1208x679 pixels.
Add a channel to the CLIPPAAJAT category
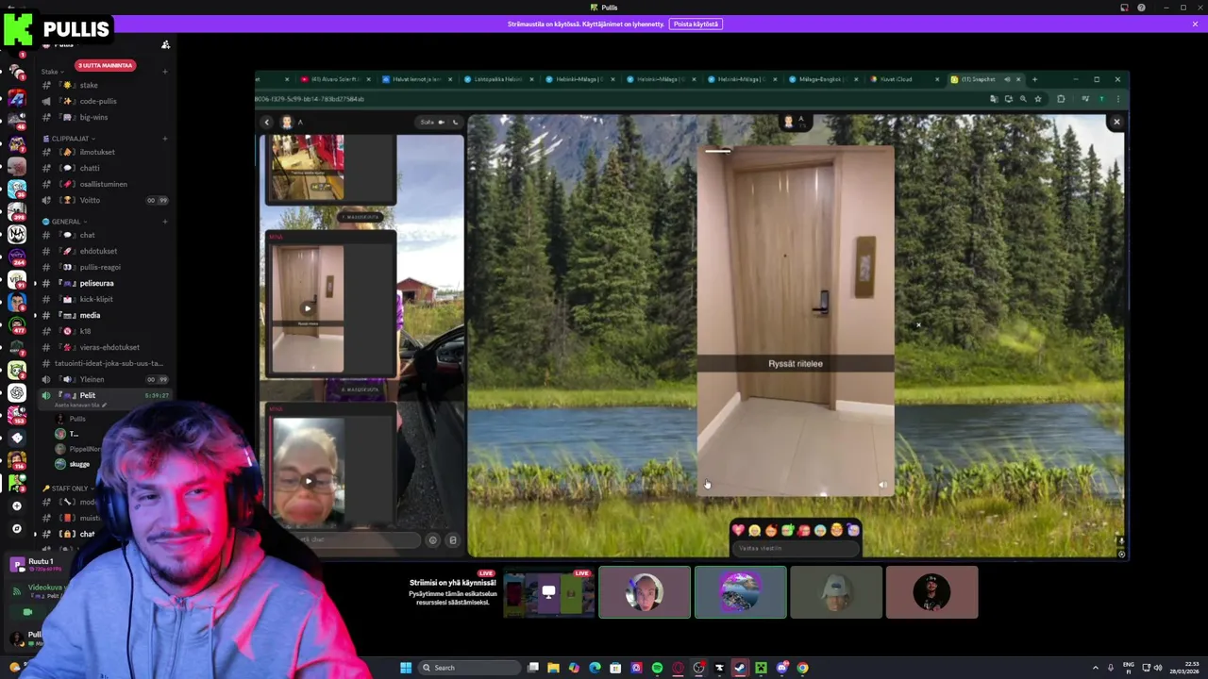click(x=165, y=139)
